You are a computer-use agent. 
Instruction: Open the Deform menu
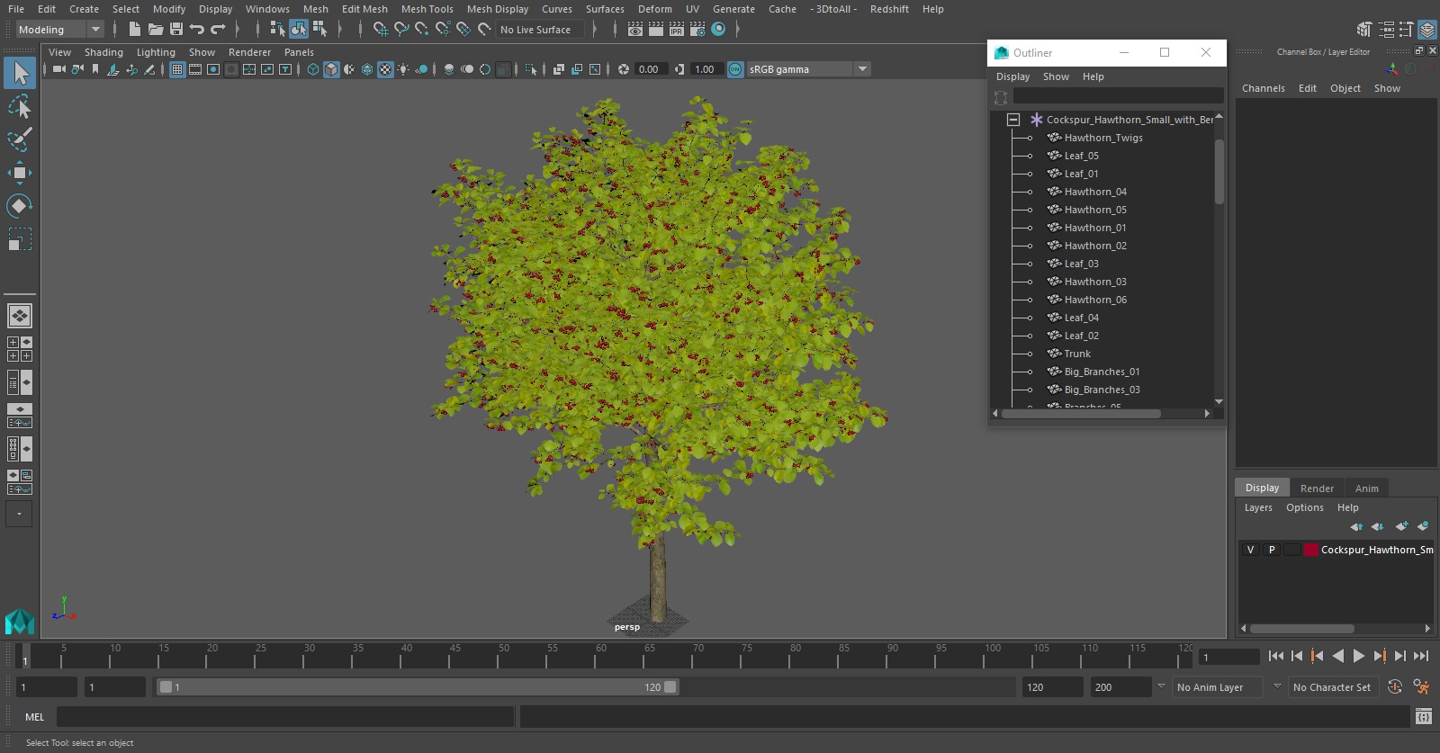(654, 9)
